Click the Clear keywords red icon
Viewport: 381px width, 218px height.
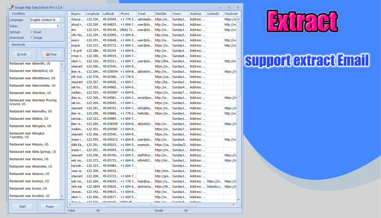(48, 54)
